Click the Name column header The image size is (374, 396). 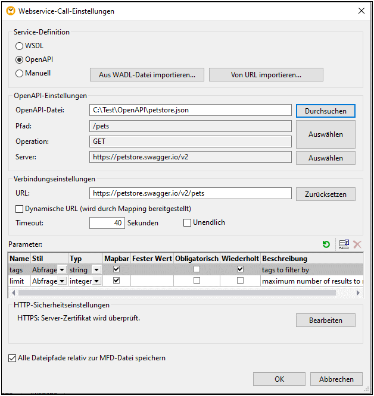click(x=19, y=259)
